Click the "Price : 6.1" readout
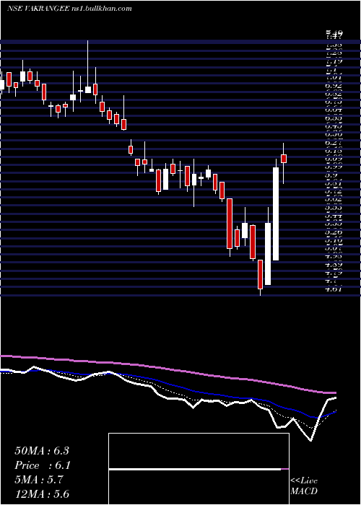361x505 pixels. pyautogui.click(x=43, y=465)
